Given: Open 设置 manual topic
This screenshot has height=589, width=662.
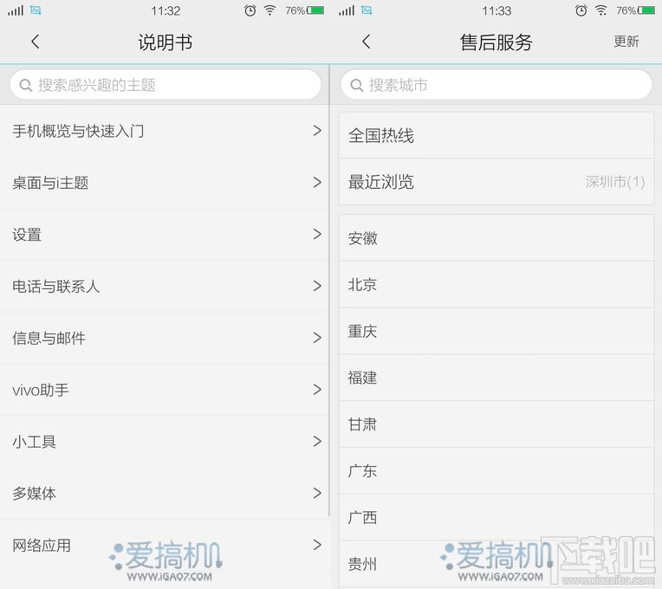Looking at the screenshot, I should [x=165, y=234].
